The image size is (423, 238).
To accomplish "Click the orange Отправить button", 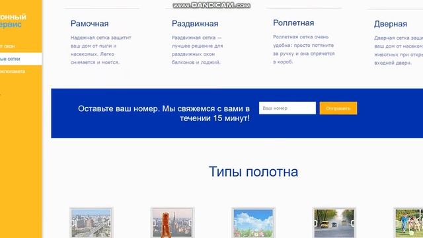I will [x=338, y=108].
